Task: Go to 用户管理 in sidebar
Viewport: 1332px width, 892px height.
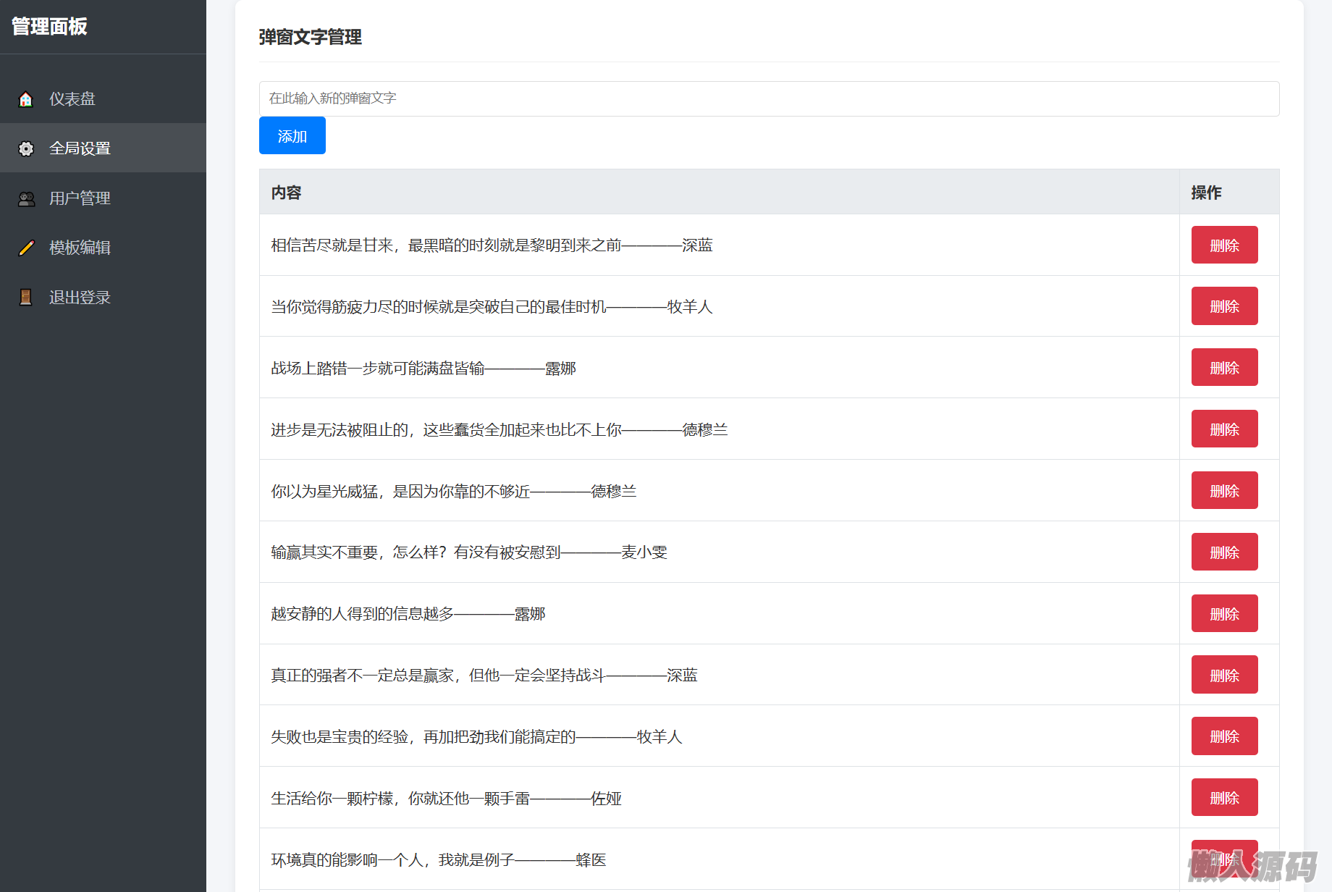Action: point(80,198)
